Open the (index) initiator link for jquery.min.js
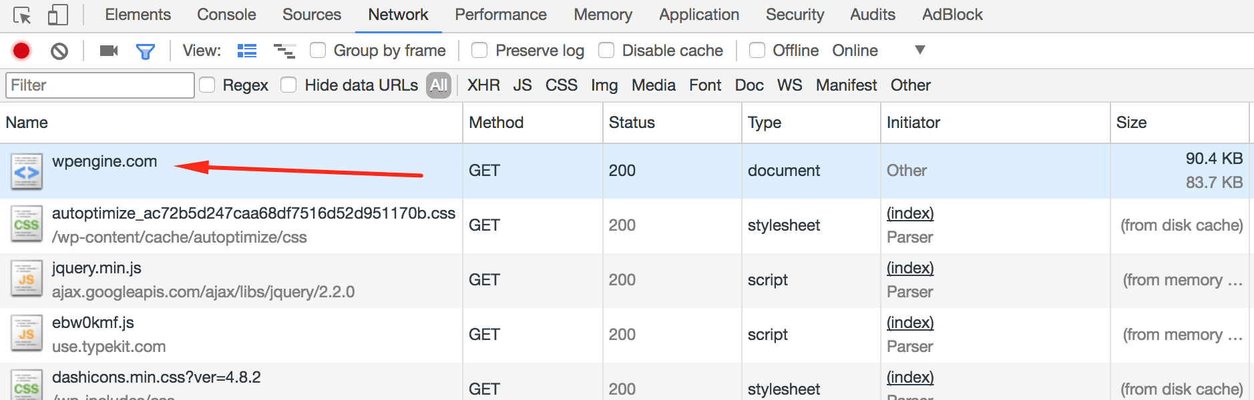1254x400 pixels. (910, 268)
